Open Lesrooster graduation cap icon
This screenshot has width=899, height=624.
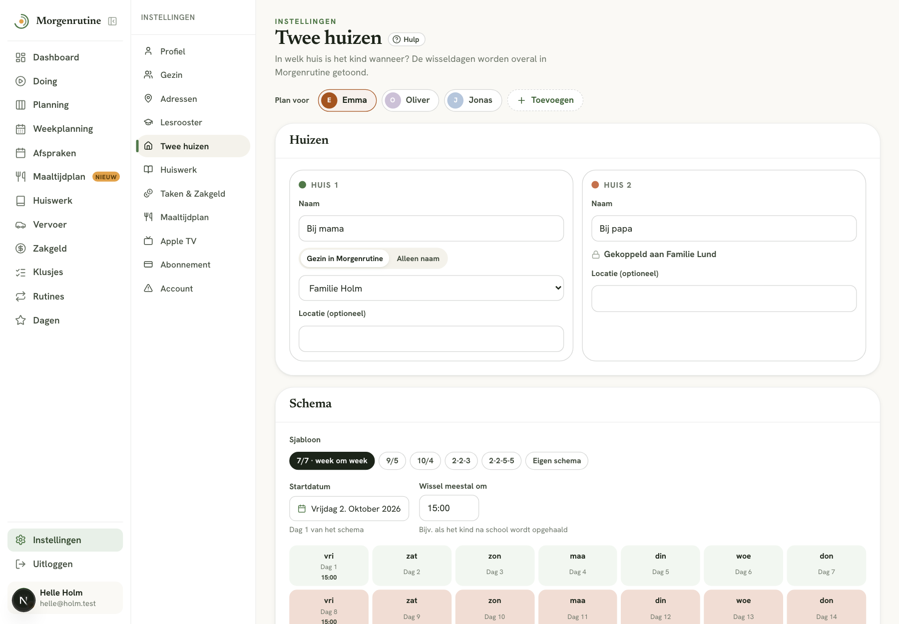(148, 122)
